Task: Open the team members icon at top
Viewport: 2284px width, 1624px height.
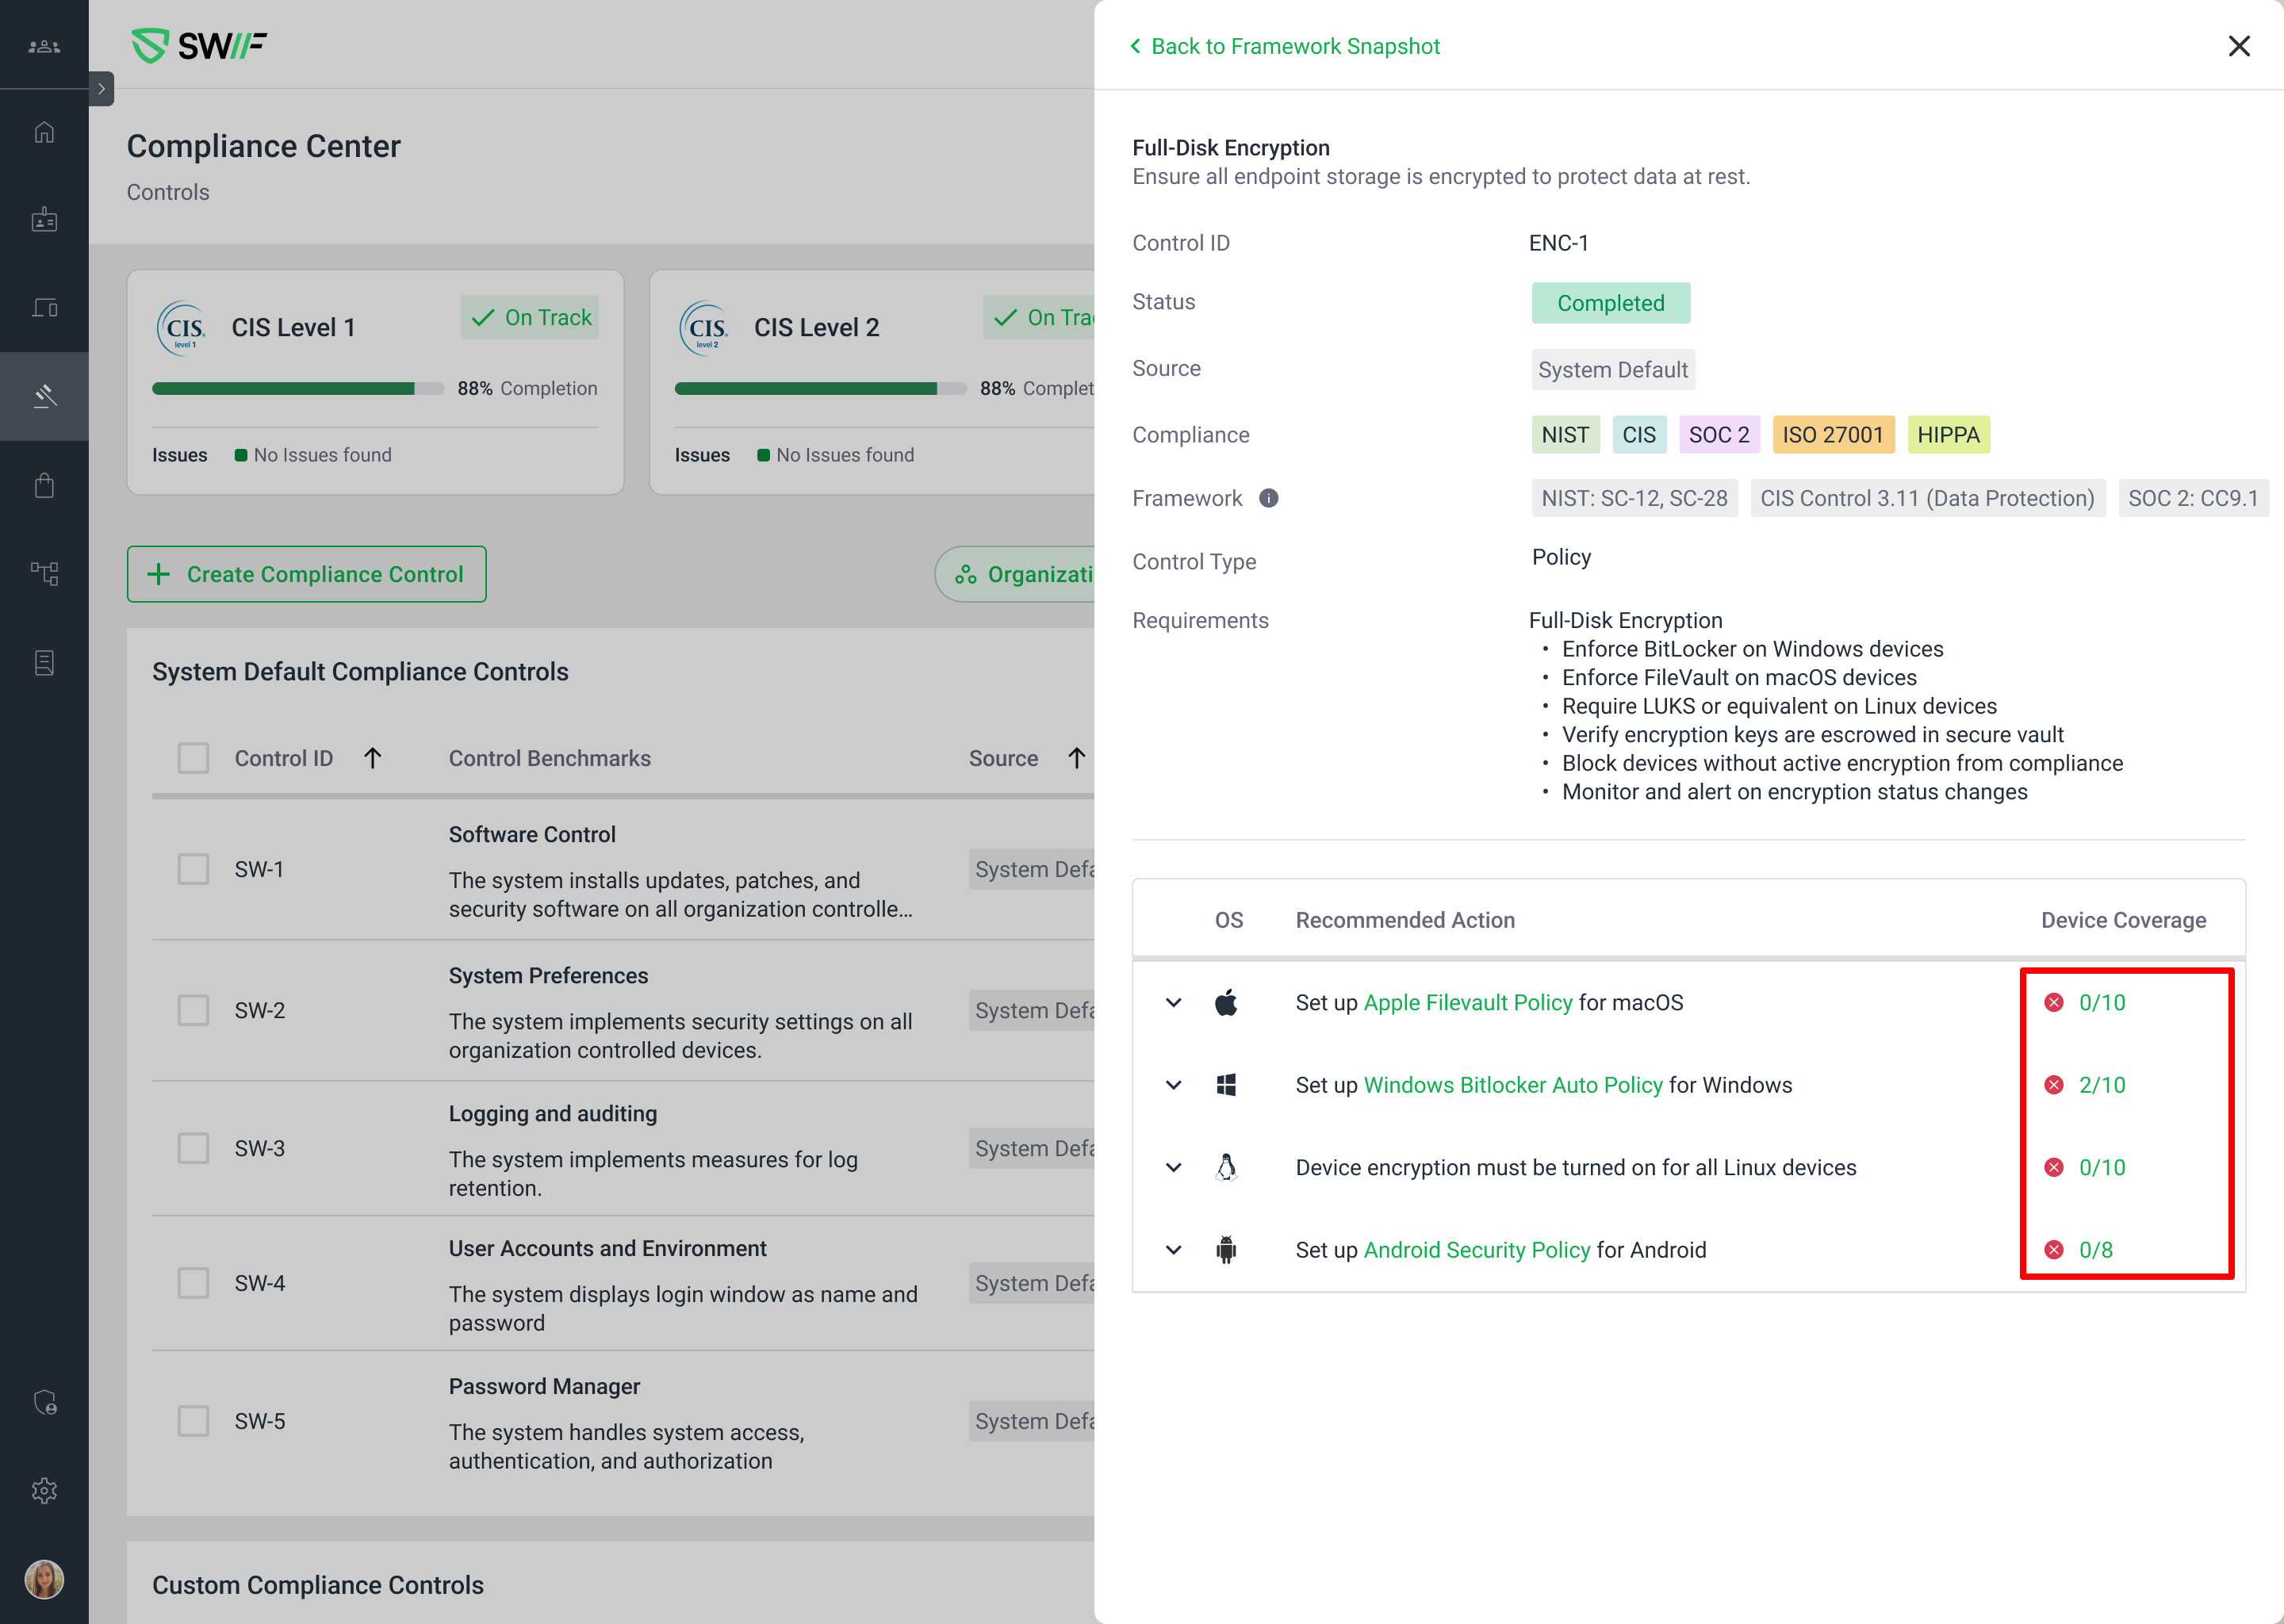Action: point(44,46)
